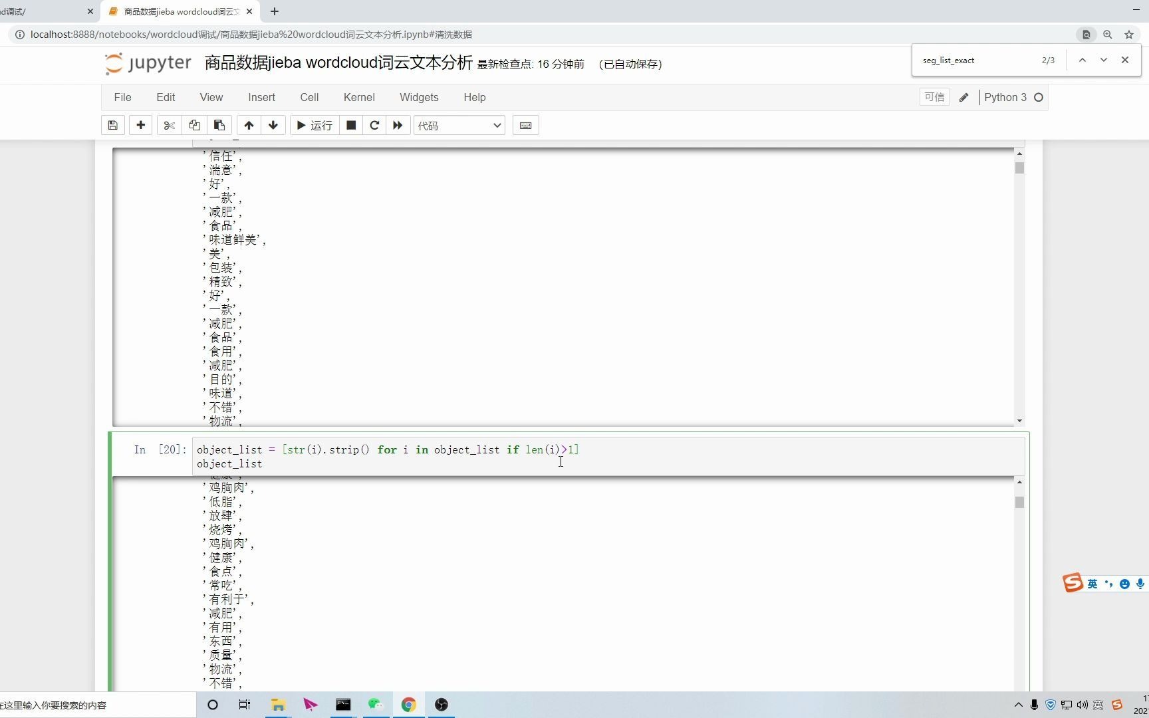The width and height of the screenshot is (1149, 718).
Task: Open the Edit menu
Action: (x=166, y=97)
